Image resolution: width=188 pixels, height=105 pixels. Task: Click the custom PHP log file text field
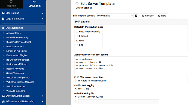[x=119, y=102]
